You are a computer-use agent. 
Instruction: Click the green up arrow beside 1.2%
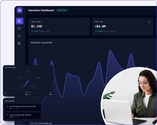(32, 31)
